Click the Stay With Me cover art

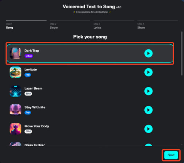[x=16, y=110]
